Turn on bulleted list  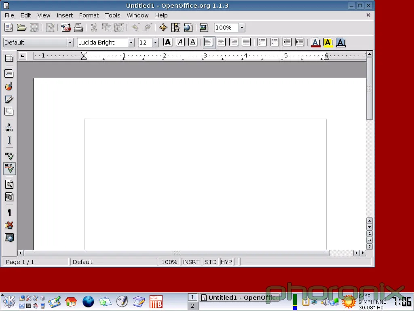(275, 42)
